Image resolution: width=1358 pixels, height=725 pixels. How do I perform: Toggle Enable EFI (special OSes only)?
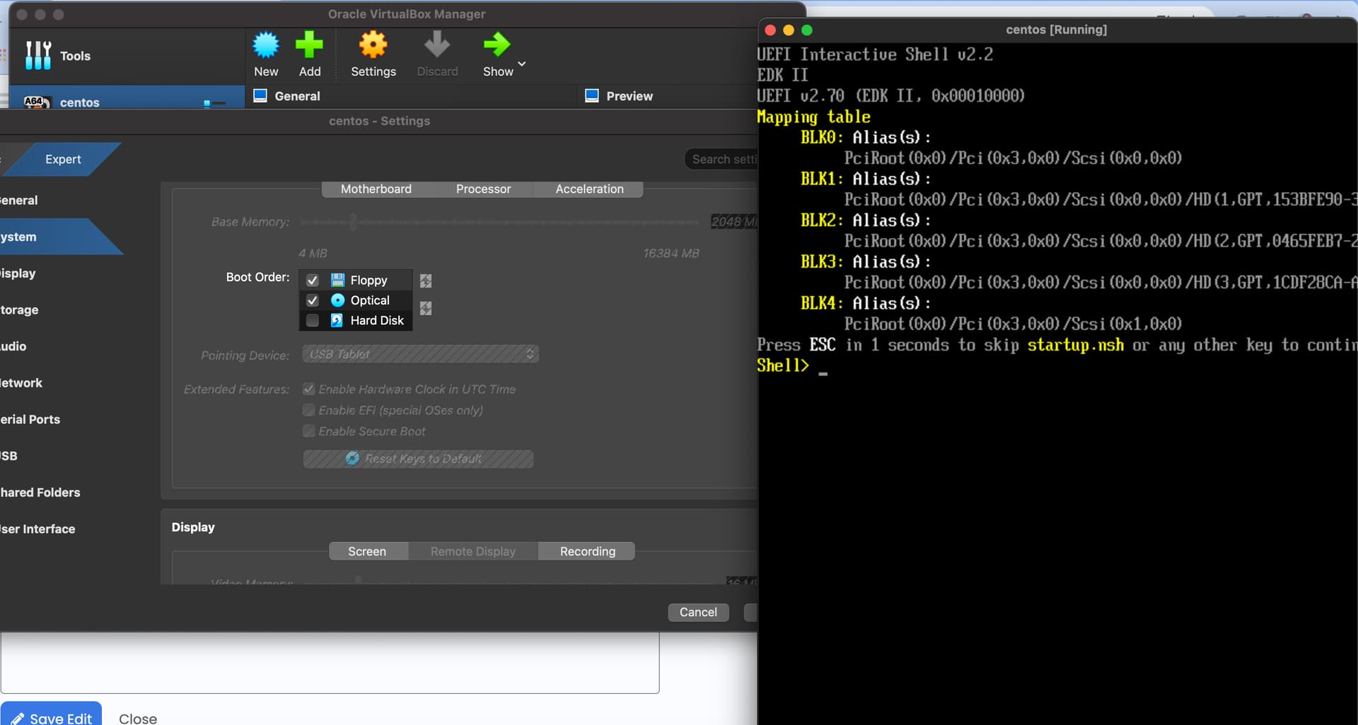(309, 410)
